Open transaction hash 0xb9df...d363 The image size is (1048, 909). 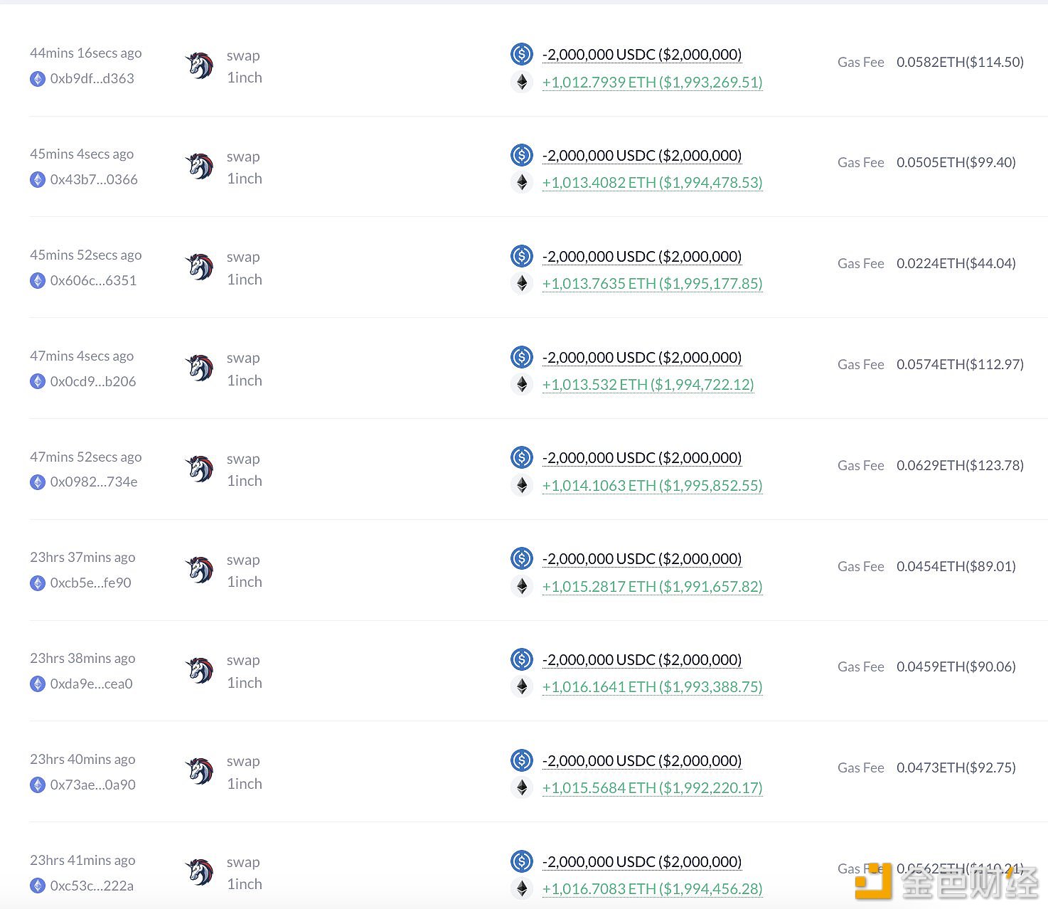(x=92, y=79)
